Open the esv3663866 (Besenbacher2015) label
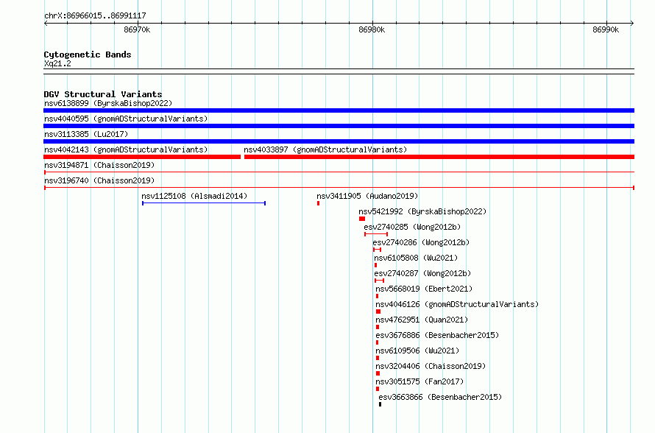The width and height of the screenshot is (655, 433). click(x=440, y=397)
